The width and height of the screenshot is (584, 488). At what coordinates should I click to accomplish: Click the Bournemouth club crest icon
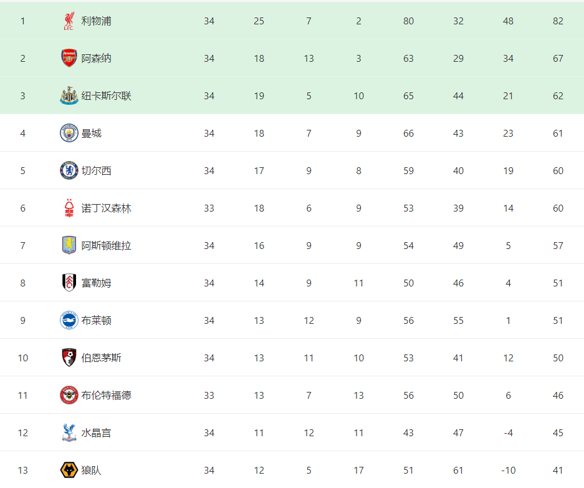click(x=69, y=358)
